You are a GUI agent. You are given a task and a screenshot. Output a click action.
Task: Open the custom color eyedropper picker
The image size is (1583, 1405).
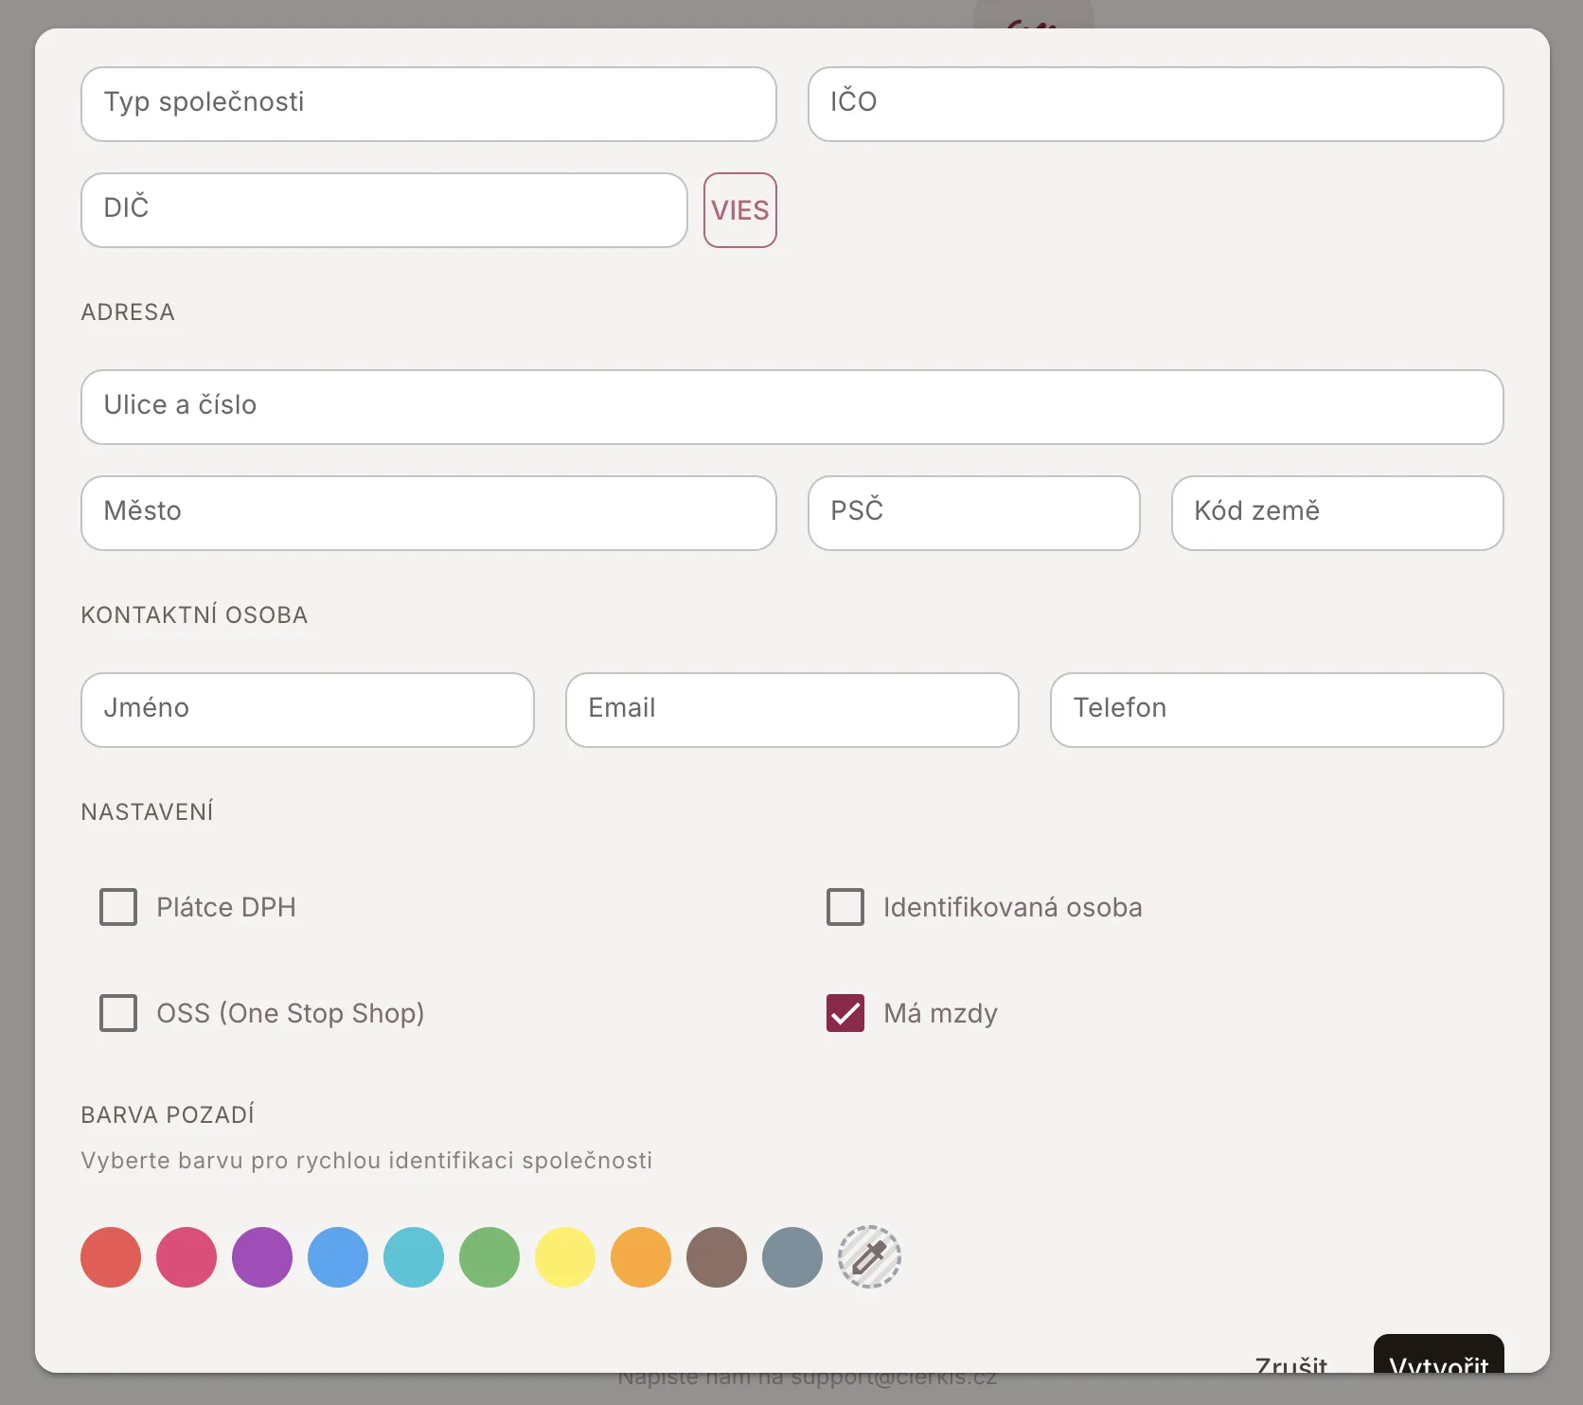coord(869,1257)
